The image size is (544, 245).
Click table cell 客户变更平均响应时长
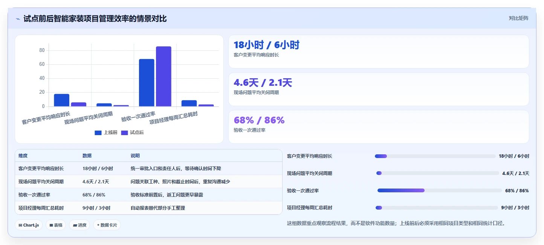click(x=41, y=169)
